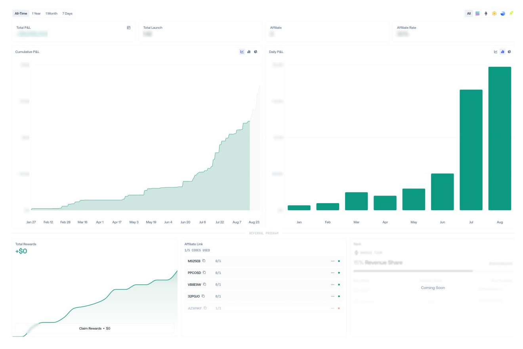The image size is (523, 349).
Task: Switch to the 7 Days time range
Action: click(67, 13)
